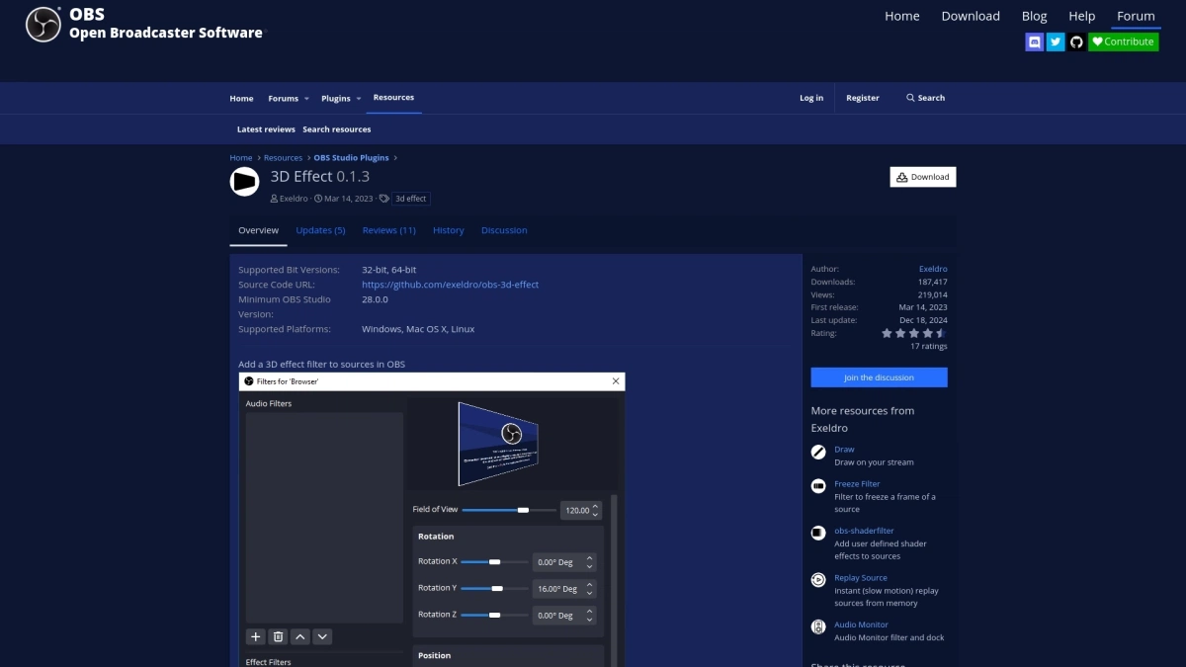1186x667 pixels.
Task: Move the filter up with the up arrow icon
Action: click(299, 636)
